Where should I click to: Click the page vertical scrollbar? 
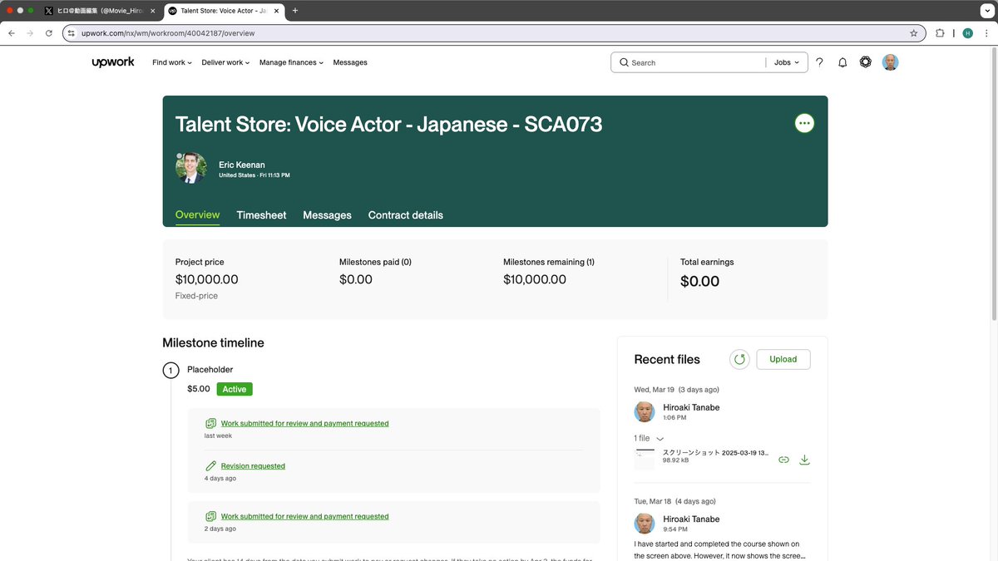pyautogui.click(x=994, y=183)
